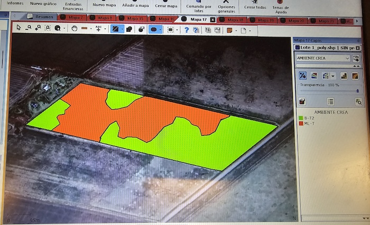370x225 pixels.
Task: Open the legend list icon in layers panel
Action: (x=330, y=101)
